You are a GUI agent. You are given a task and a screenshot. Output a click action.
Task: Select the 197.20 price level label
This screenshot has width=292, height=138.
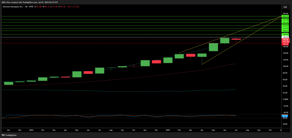tap(285, 34)
